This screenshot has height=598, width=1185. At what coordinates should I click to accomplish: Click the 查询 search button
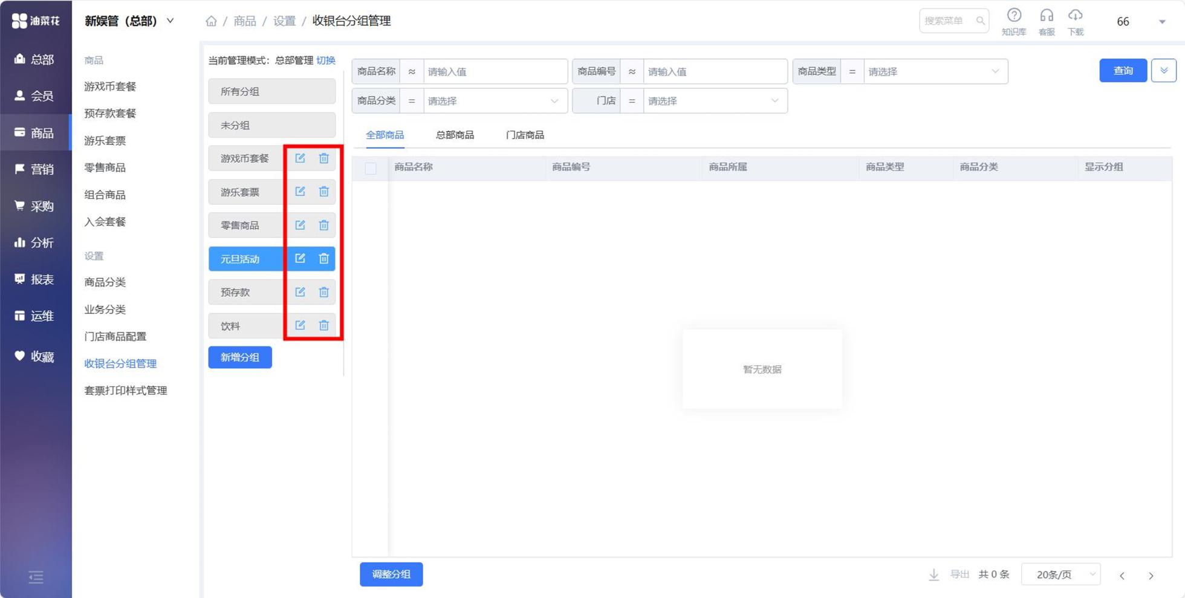click(x=1123, y=71)
